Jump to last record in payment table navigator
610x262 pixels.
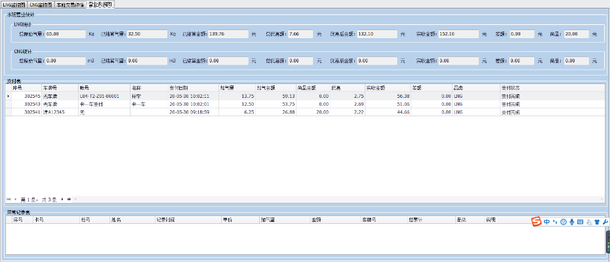pos(70,200)
